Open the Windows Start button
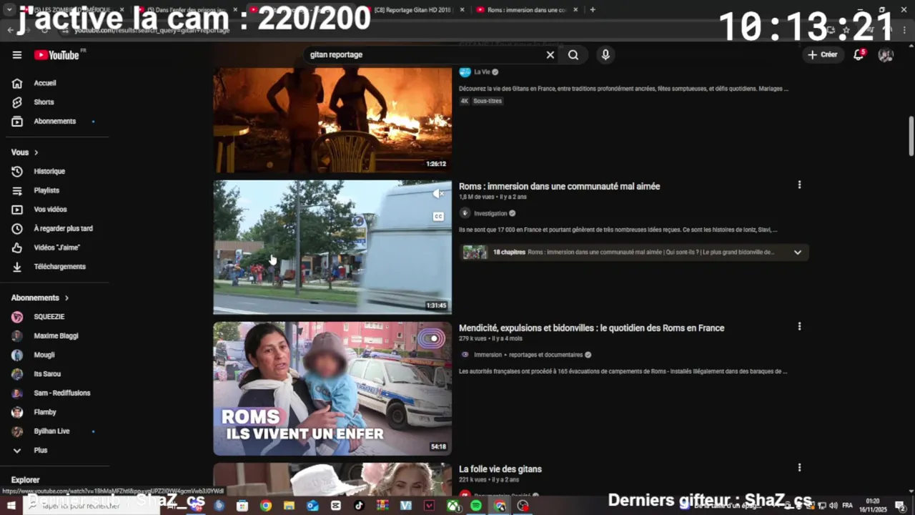 [x=11, y=506]
